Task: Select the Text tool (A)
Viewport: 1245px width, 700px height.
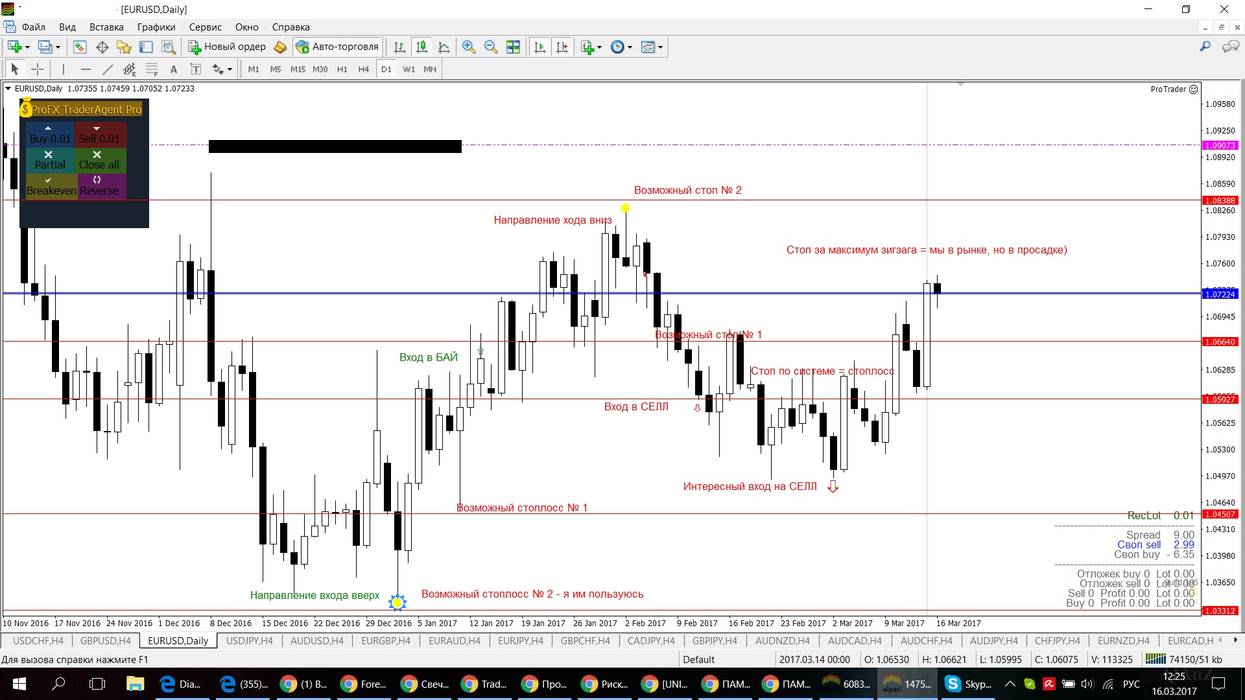Action: (173, 69)
